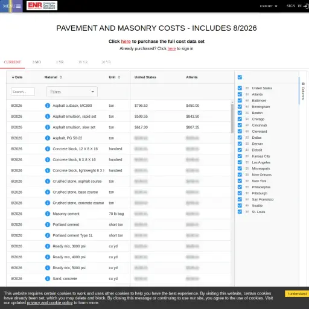Viewport: 309px width, 309px height.
Task: Click the table vertical scrollbar thumb
Action: (232, 118)
